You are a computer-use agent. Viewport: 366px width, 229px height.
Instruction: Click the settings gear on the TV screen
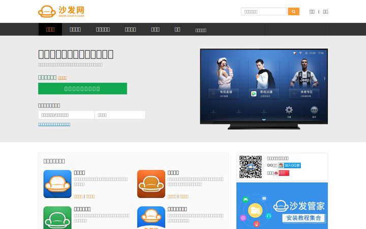tap(289, 110)
